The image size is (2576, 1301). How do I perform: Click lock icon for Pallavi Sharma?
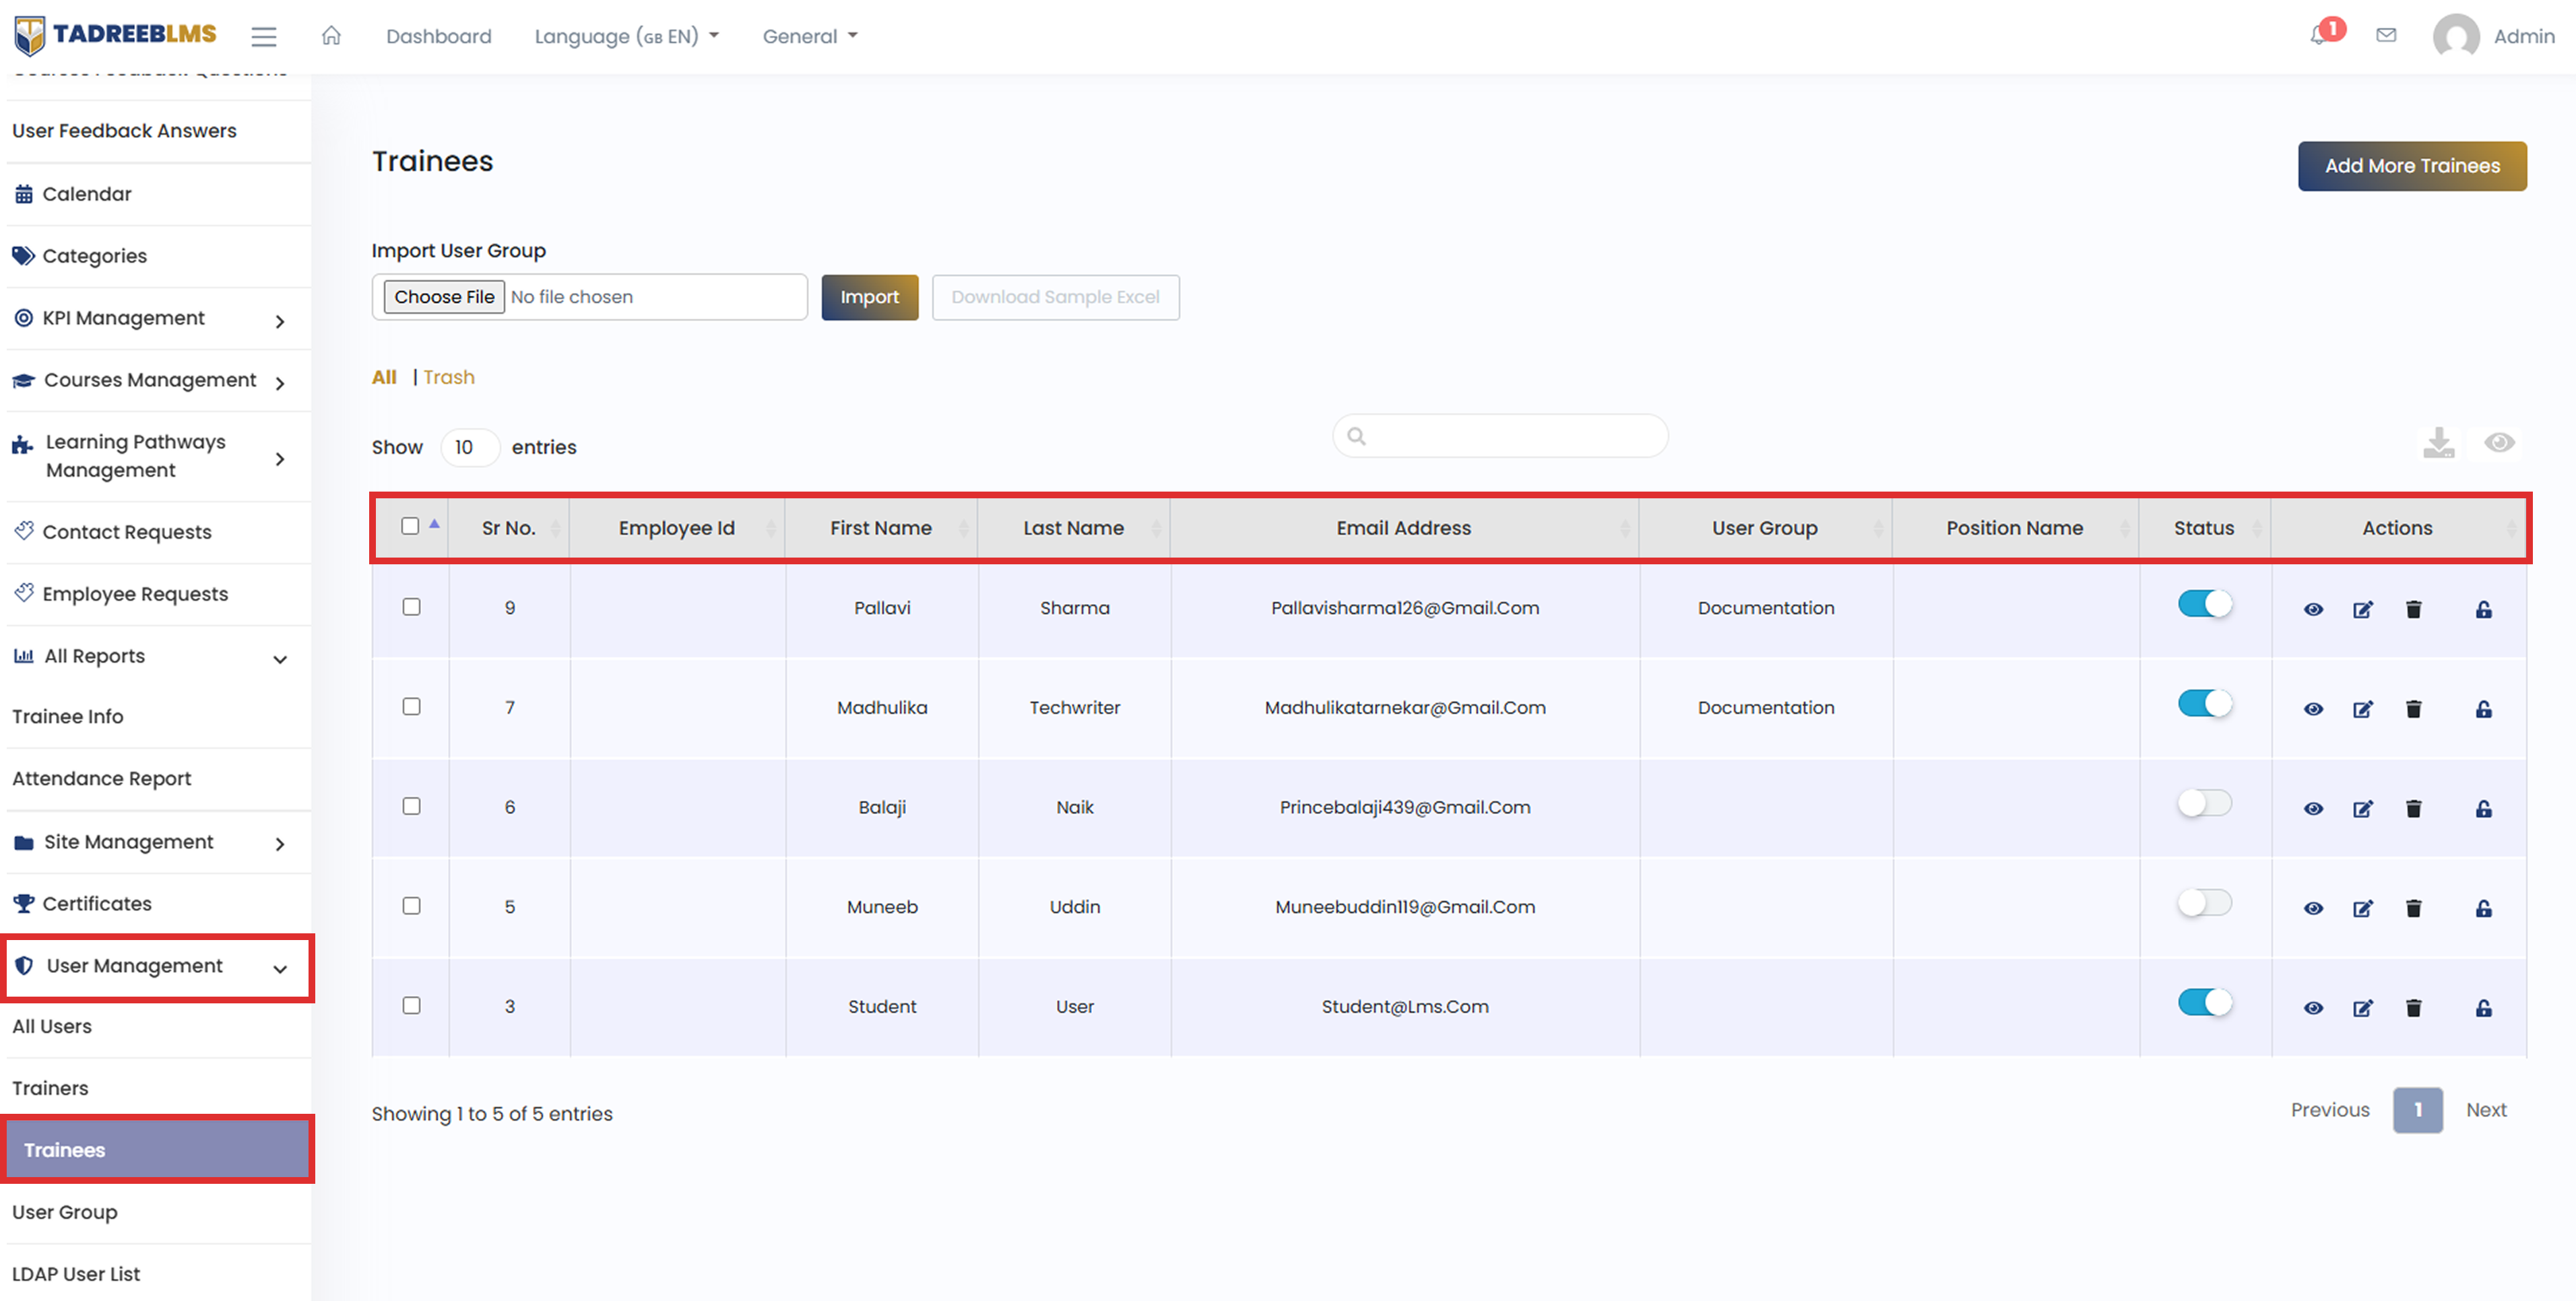[2483, 609]
